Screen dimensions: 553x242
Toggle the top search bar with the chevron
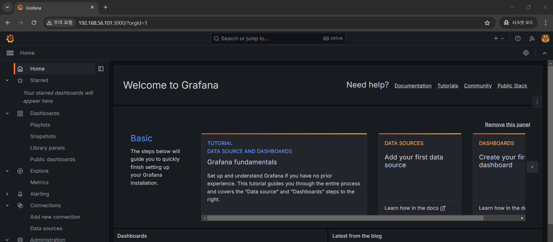tap(545, 53)
